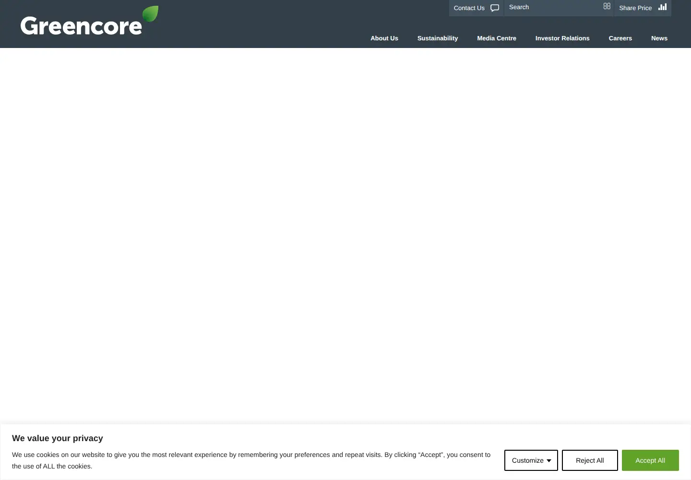This screenshot has width=691, height=480.
Task: Click the "We value your privacy" heading
Action: (58, 438)
